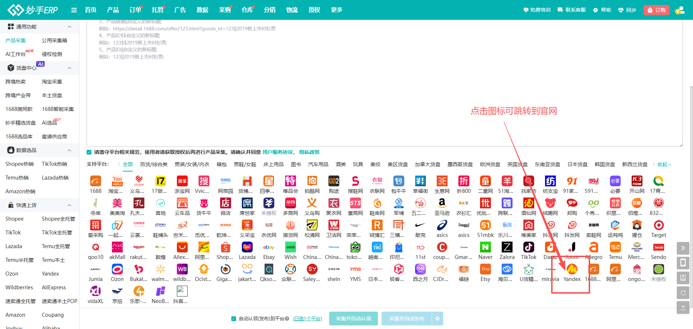
Task: Click the 微店 platform icon
Action: tap(226, 203)
